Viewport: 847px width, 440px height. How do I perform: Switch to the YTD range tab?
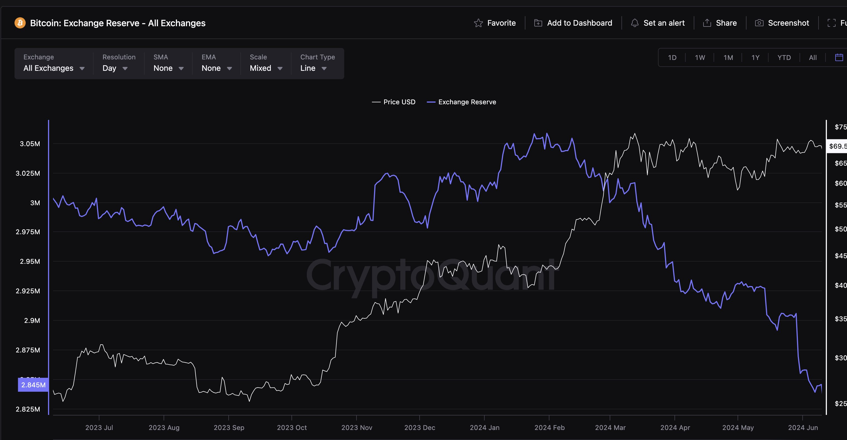click(x=784, y=57)
